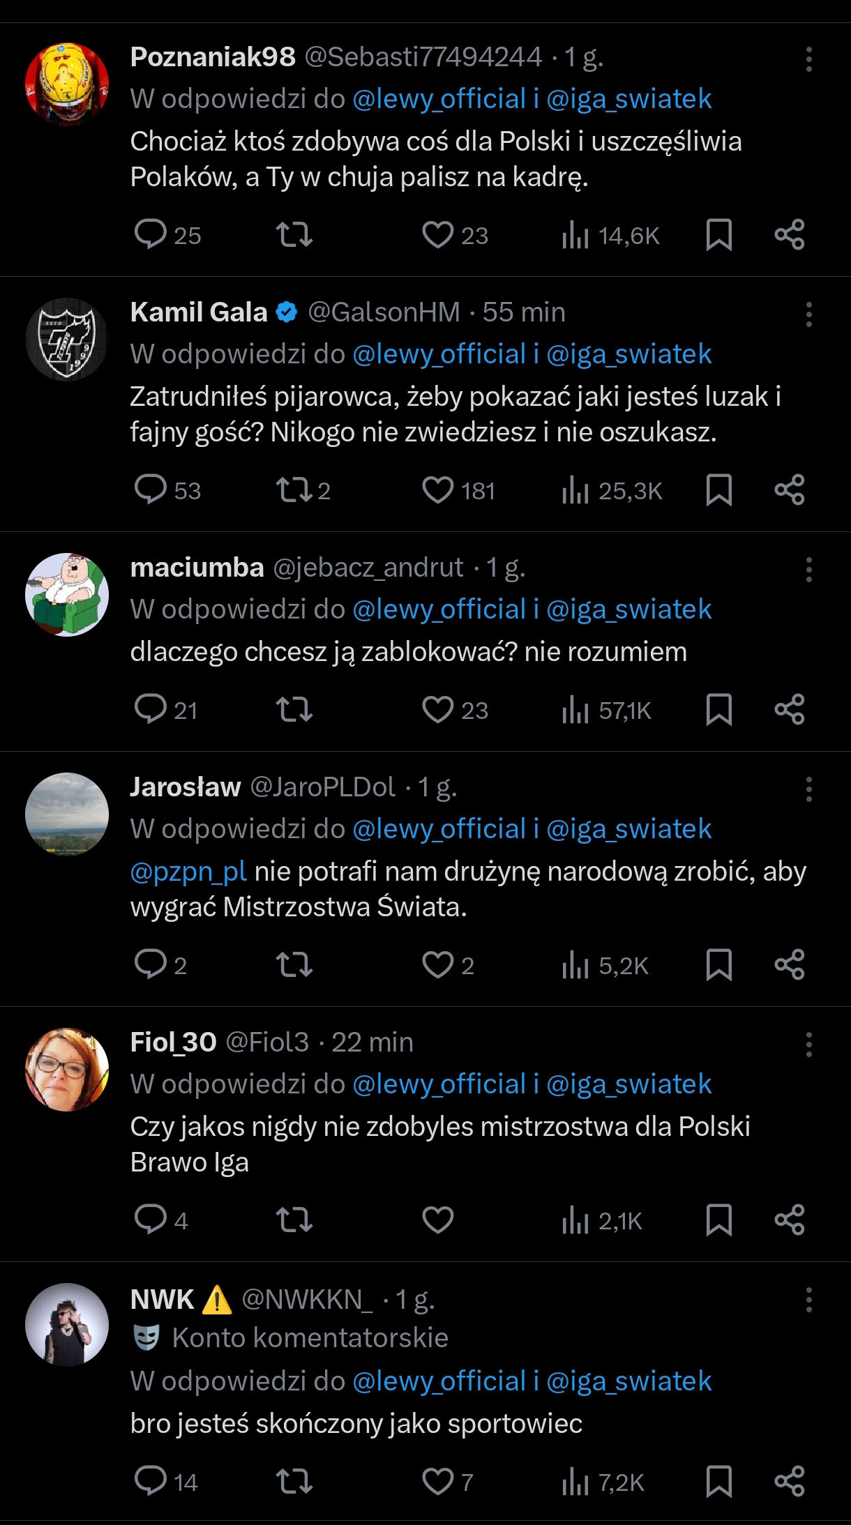The width and height of the screenshot is (851, 1525).
Task: Open comment thread on NWK's reply
Action: pos(150,1481)
